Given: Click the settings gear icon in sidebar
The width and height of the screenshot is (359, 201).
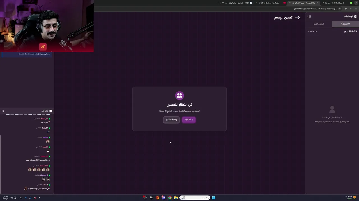Looking at the screenshot, I should (x=355, y=16).
